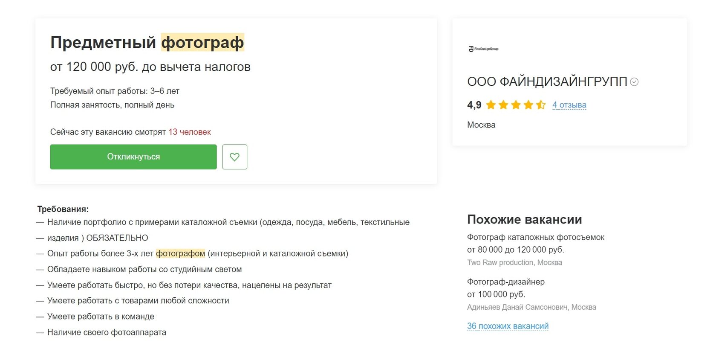Click the highlighted word фотографом in requirements
The width and height of the screenshot is (716, 346).
[180, 254]
